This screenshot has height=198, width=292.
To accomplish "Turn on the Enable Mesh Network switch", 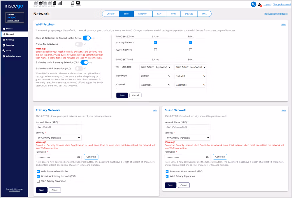I will tap(79, 44).
